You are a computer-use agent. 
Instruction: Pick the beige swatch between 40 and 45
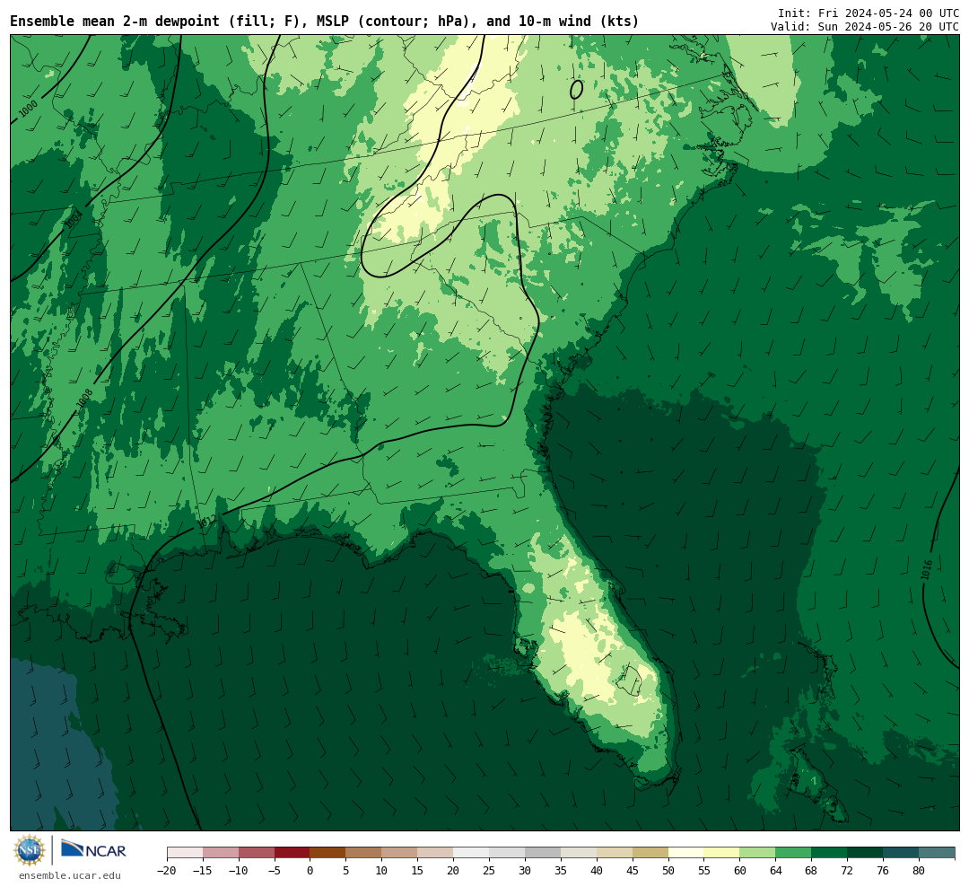(615, 853)
